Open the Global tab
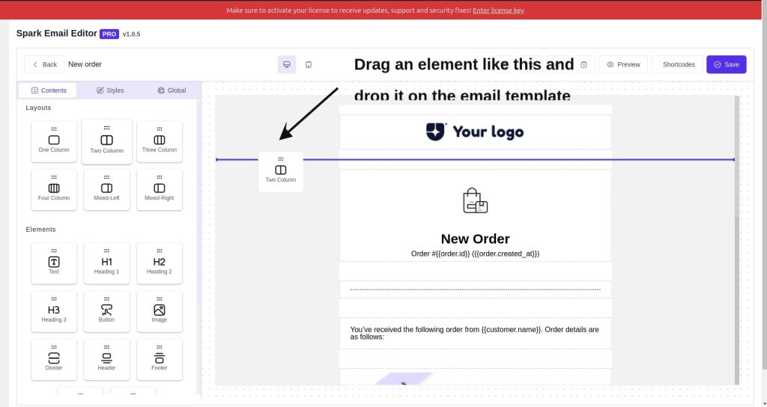Screen dimensions: 767x407 [x=172, y=91]
